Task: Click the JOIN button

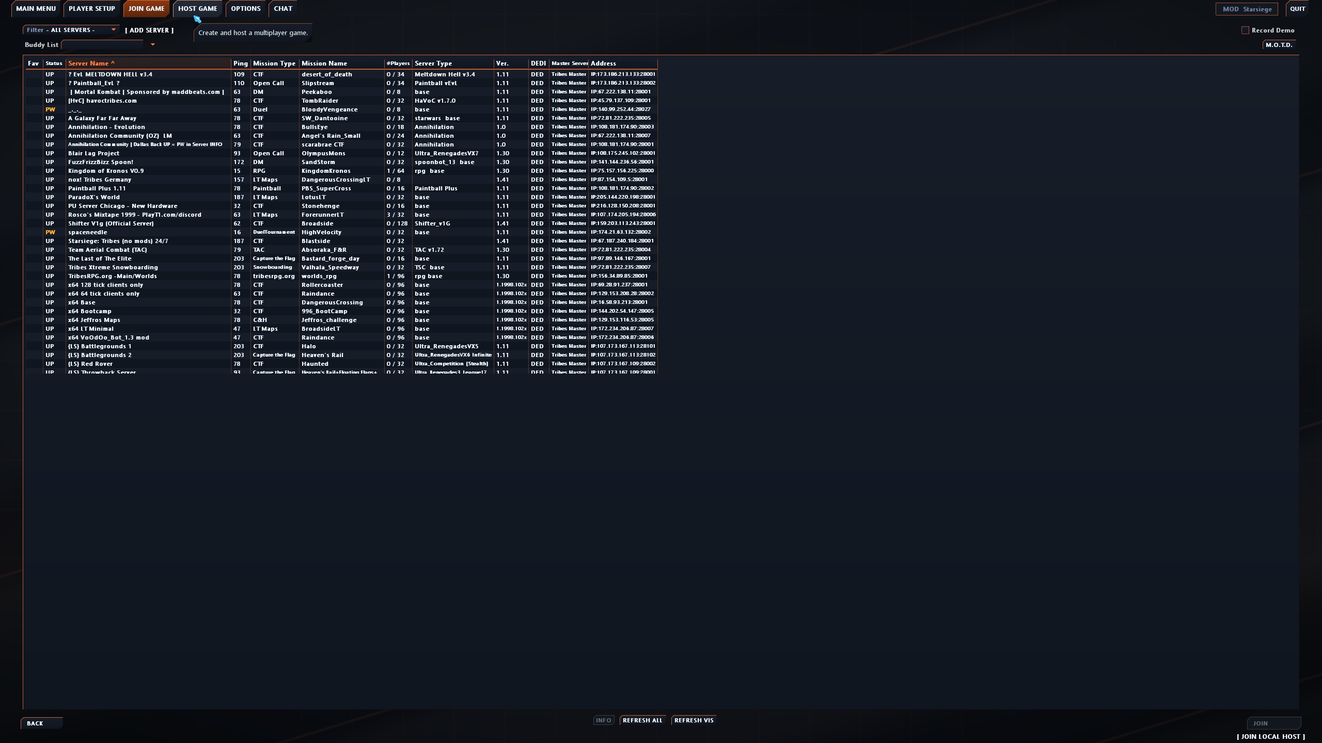Action: (1273, 723)
